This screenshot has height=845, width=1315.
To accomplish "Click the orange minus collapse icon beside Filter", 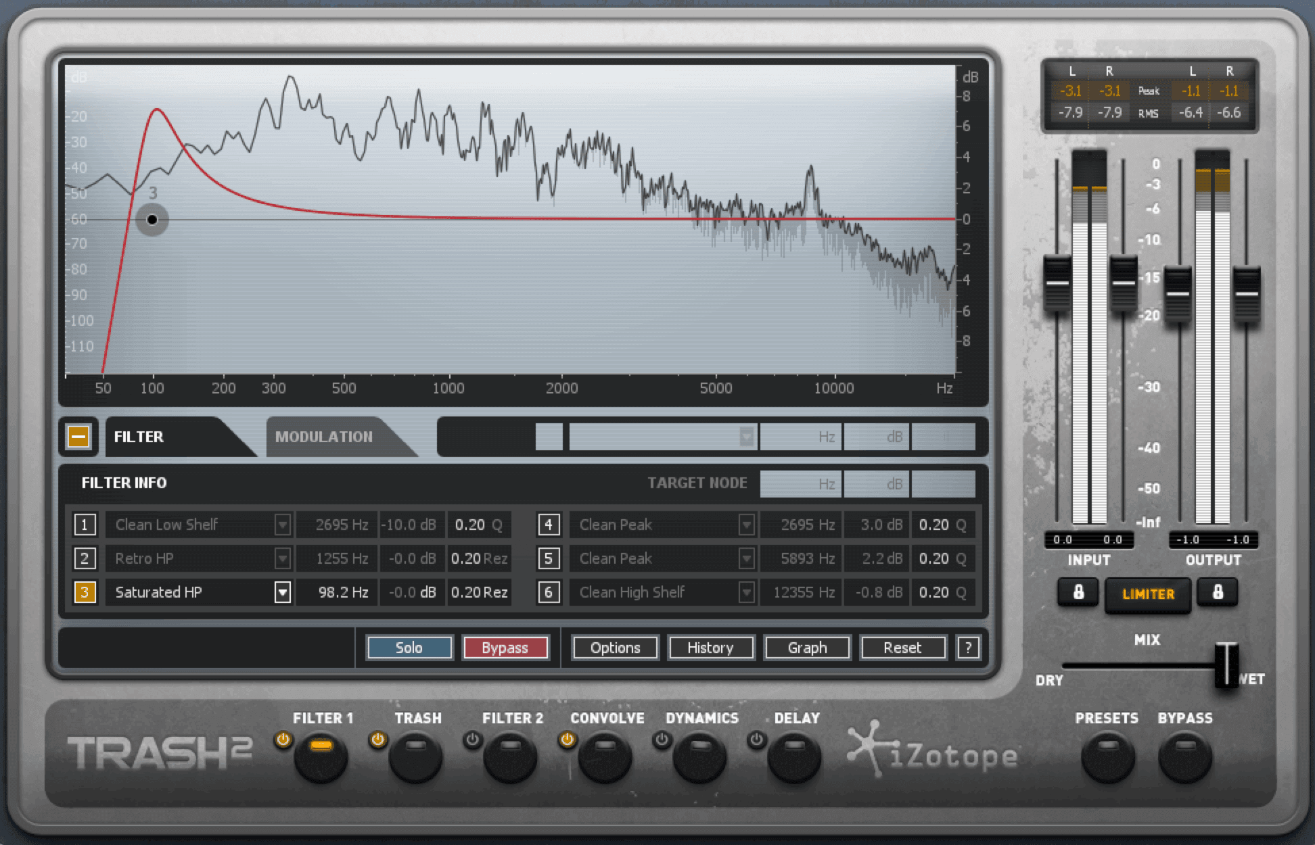I will pos(78,437).
